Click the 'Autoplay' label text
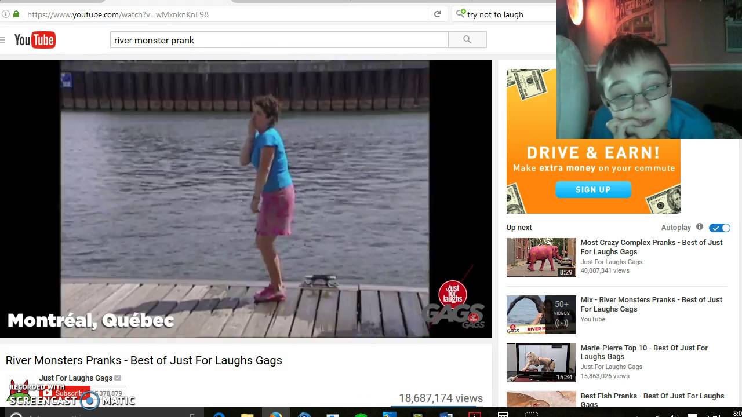Image resolution: width=742 pixels, height=417 pixels. pyautogui.click(x=676, y=228)
